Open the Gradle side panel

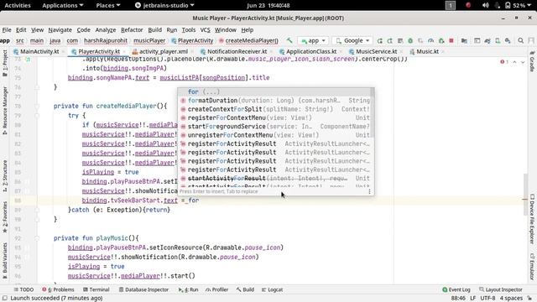(532, 61)
